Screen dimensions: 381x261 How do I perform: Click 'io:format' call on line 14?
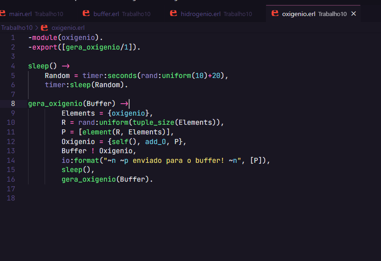tap(80, 161)
